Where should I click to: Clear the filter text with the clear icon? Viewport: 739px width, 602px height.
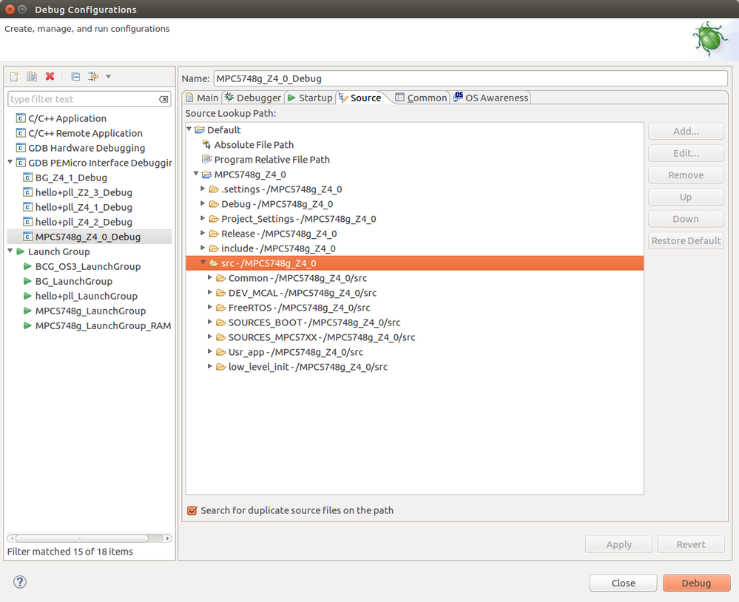pyautogui.click(x=163, y=99)
